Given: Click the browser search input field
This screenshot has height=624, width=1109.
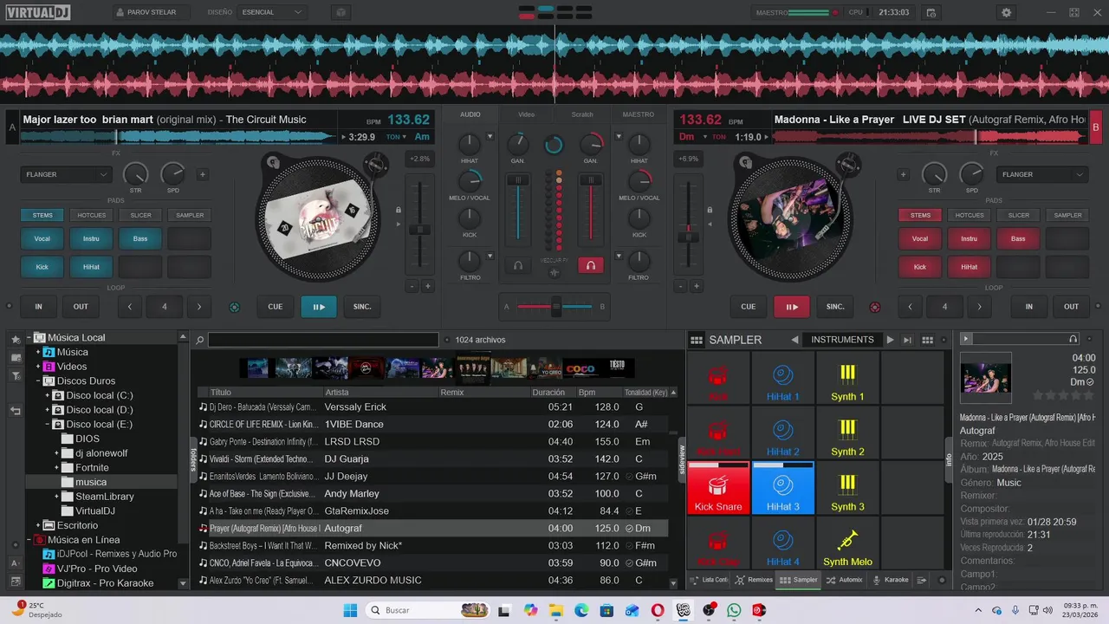Looking at the screenshot, I should point(323,340).
